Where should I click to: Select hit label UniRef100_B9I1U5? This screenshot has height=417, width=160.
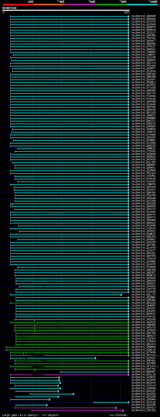143,113
